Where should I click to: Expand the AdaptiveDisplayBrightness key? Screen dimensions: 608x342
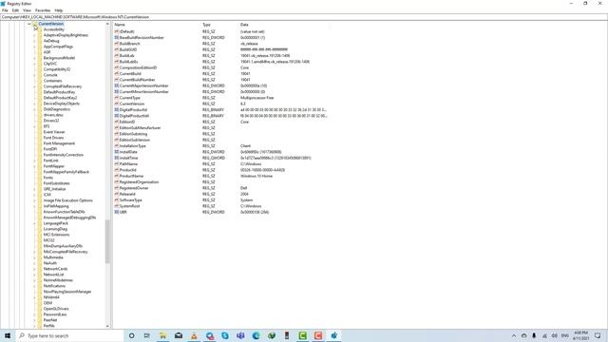[34, 35]
